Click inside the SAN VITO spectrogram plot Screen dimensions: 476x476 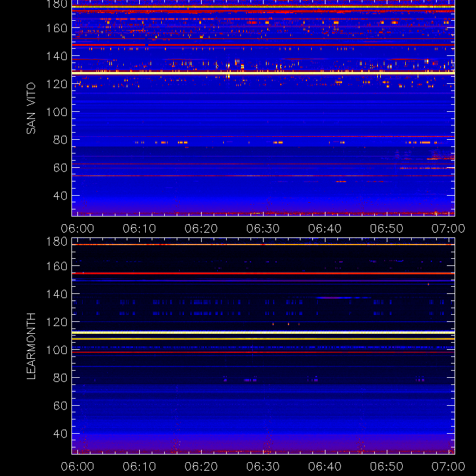pos(263,108)
